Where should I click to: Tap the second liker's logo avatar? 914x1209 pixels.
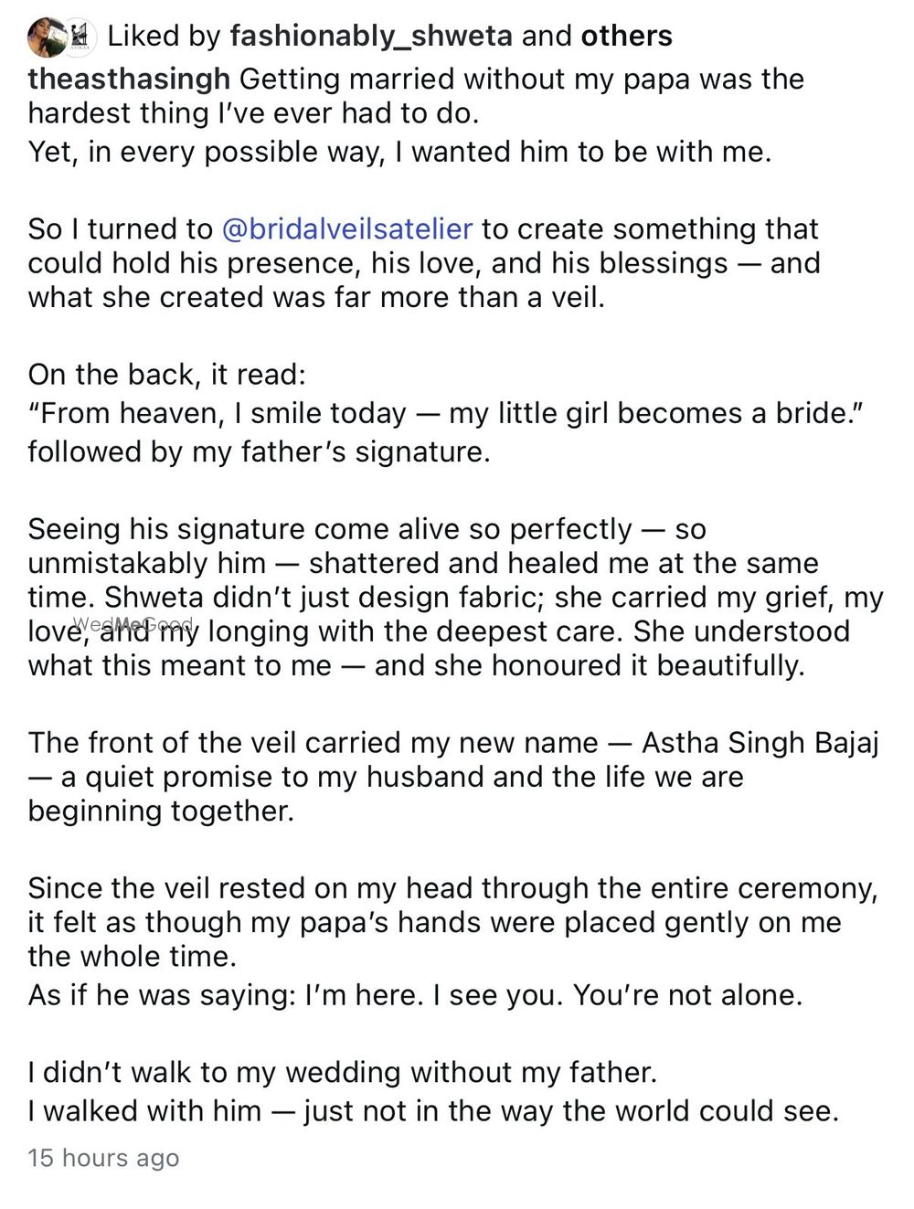point(82,37)
